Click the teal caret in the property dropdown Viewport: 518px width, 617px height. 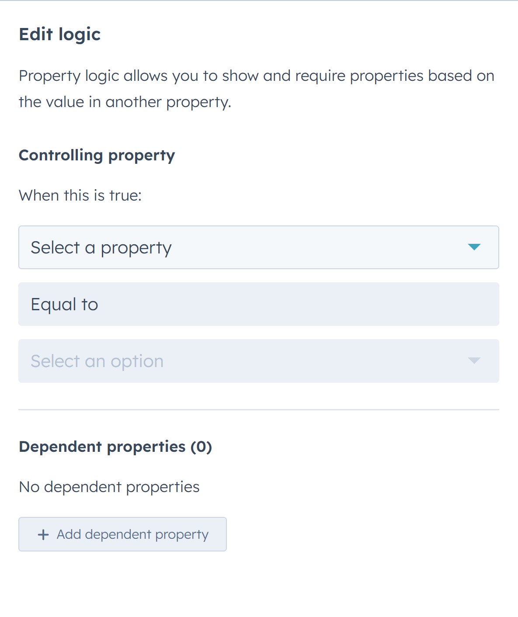[474, 247]
